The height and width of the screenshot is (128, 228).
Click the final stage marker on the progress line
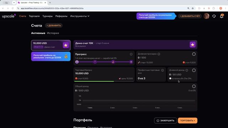click(131, 62)
